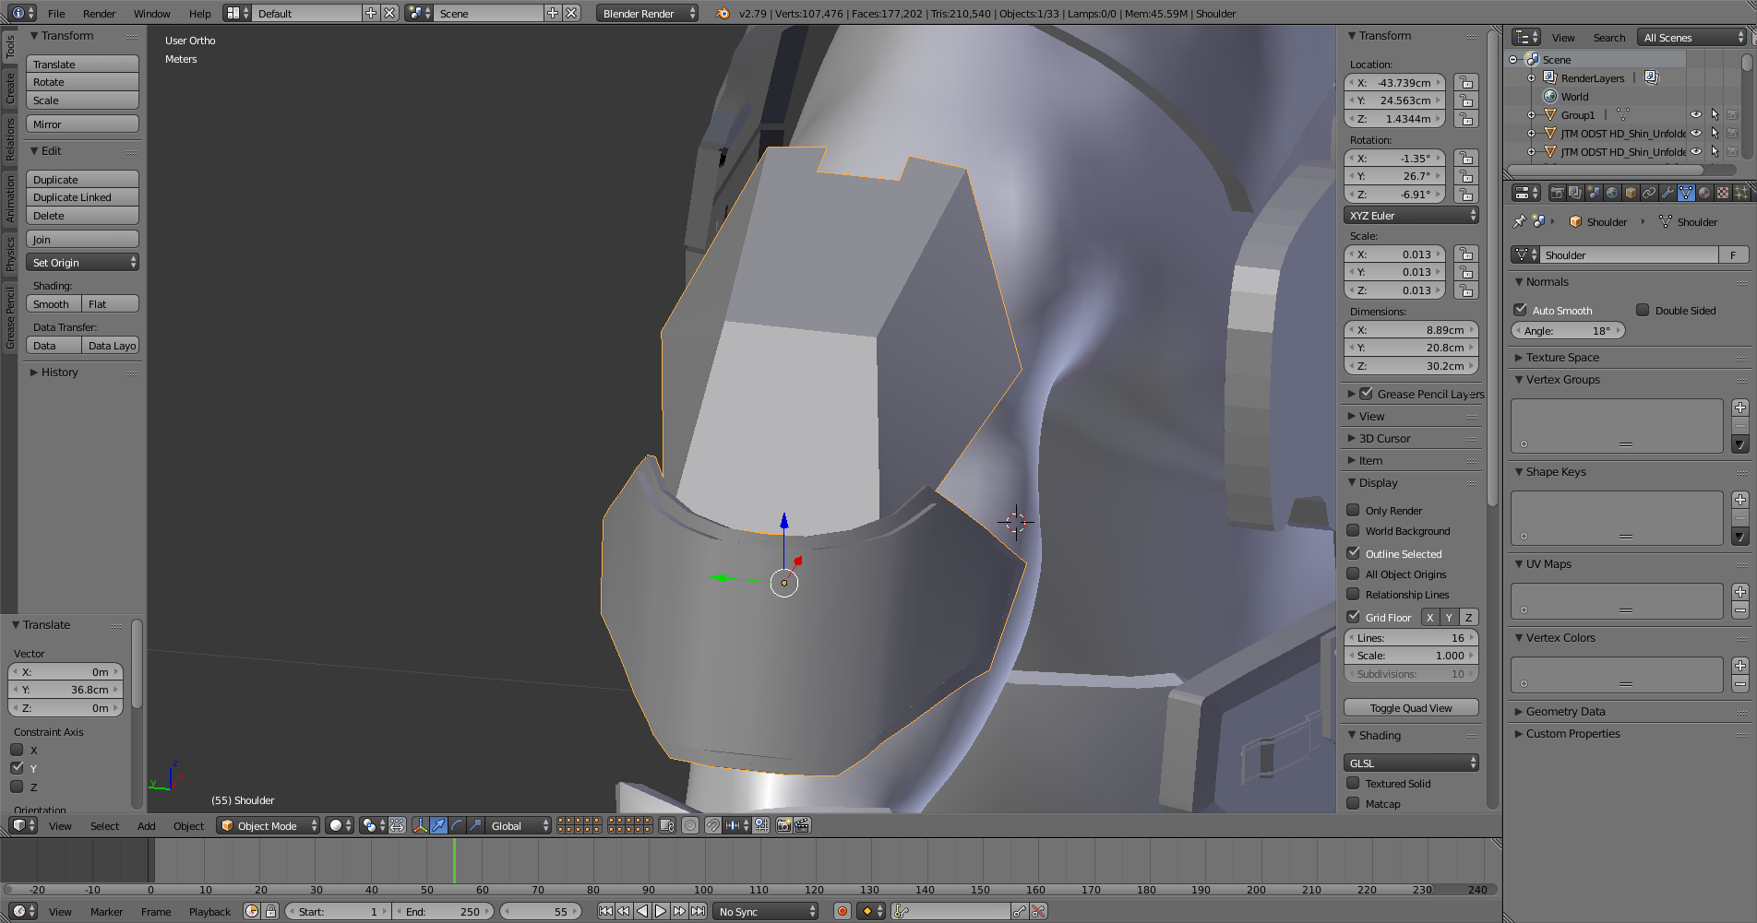Click the Toggle Quad View button
This screenshot has height=923, width=1757.
pyautogui.click(x=1411, y=707)
